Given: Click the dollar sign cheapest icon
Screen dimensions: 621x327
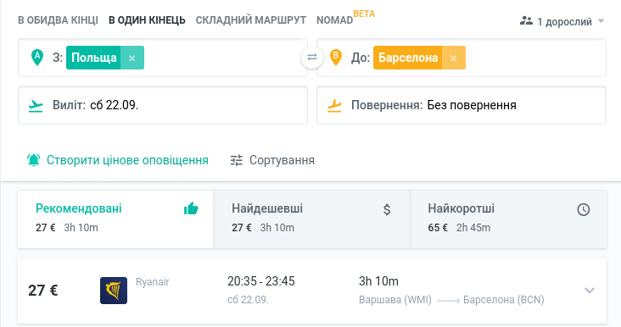Looking at the screenshot, I should [387, 209].
